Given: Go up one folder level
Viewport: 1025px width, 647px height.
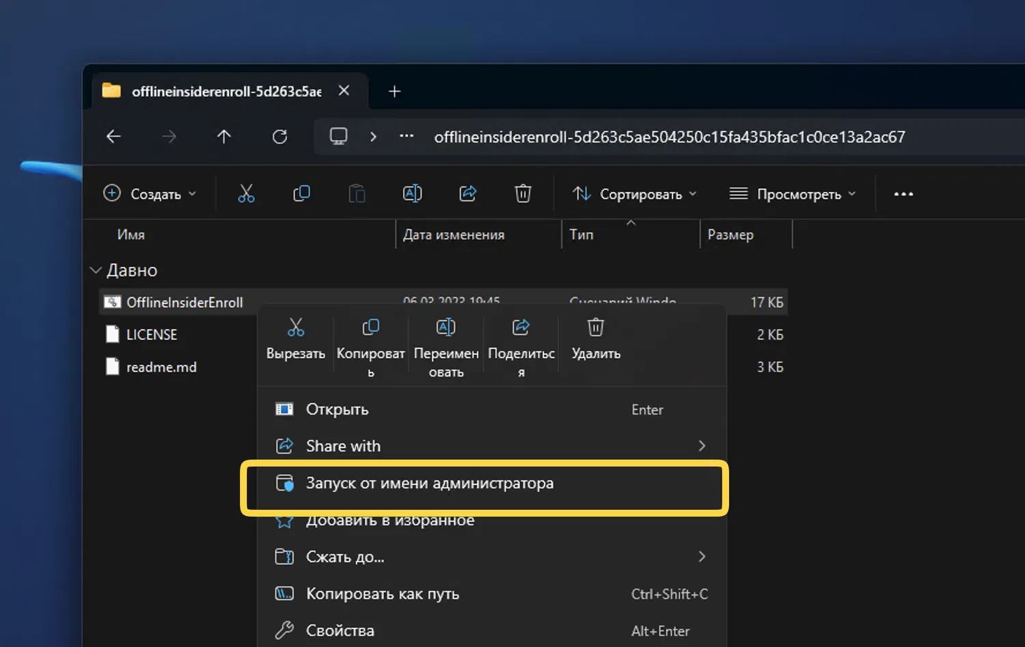Looking at the screenshot, I should (224, 137).
